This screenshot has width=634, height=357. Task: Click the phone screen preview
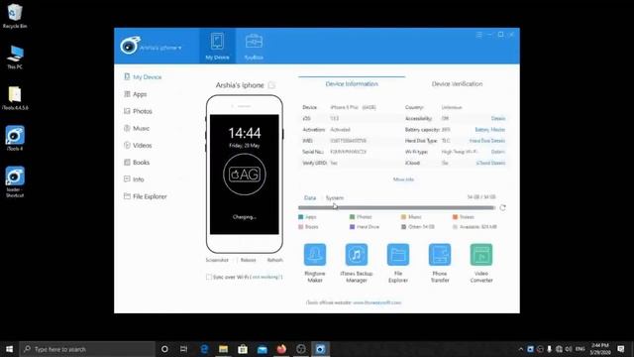click(x=245, y=175)
